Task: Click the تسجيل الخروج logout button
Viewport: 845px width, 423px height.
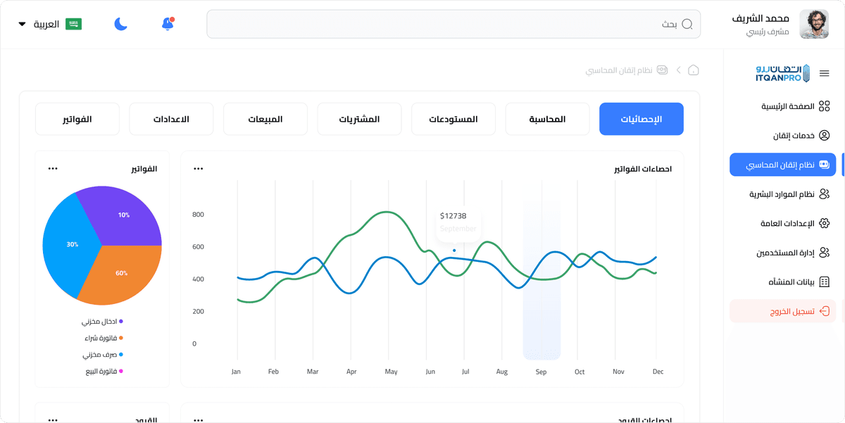Action: [782, 311]
